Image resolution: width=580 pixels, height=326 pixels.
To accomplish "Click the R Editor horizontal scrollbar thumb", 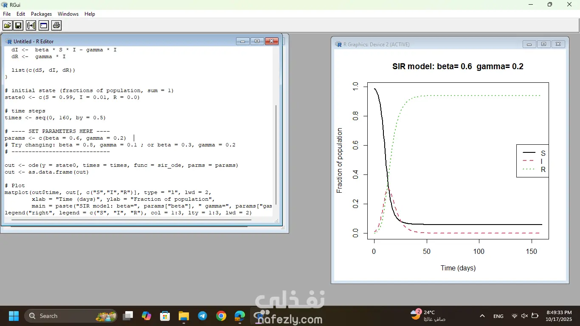I will [x=131, y=220].
